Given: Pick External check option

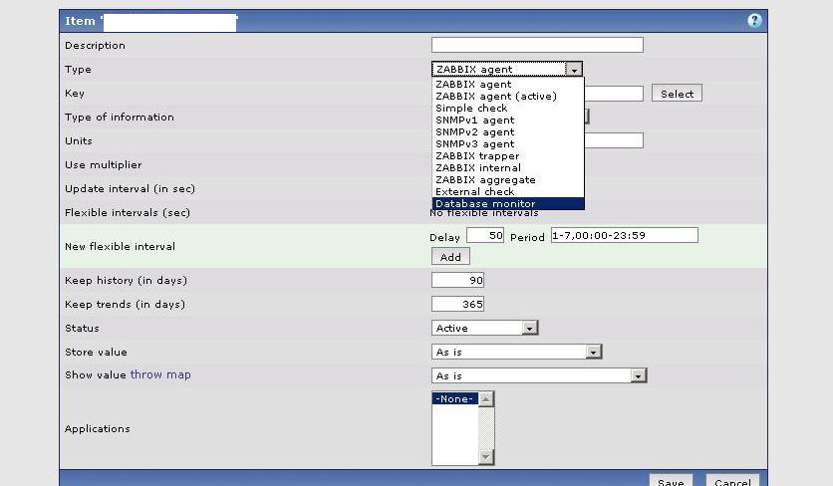Looking at the screenshot, I should point(508,192).
